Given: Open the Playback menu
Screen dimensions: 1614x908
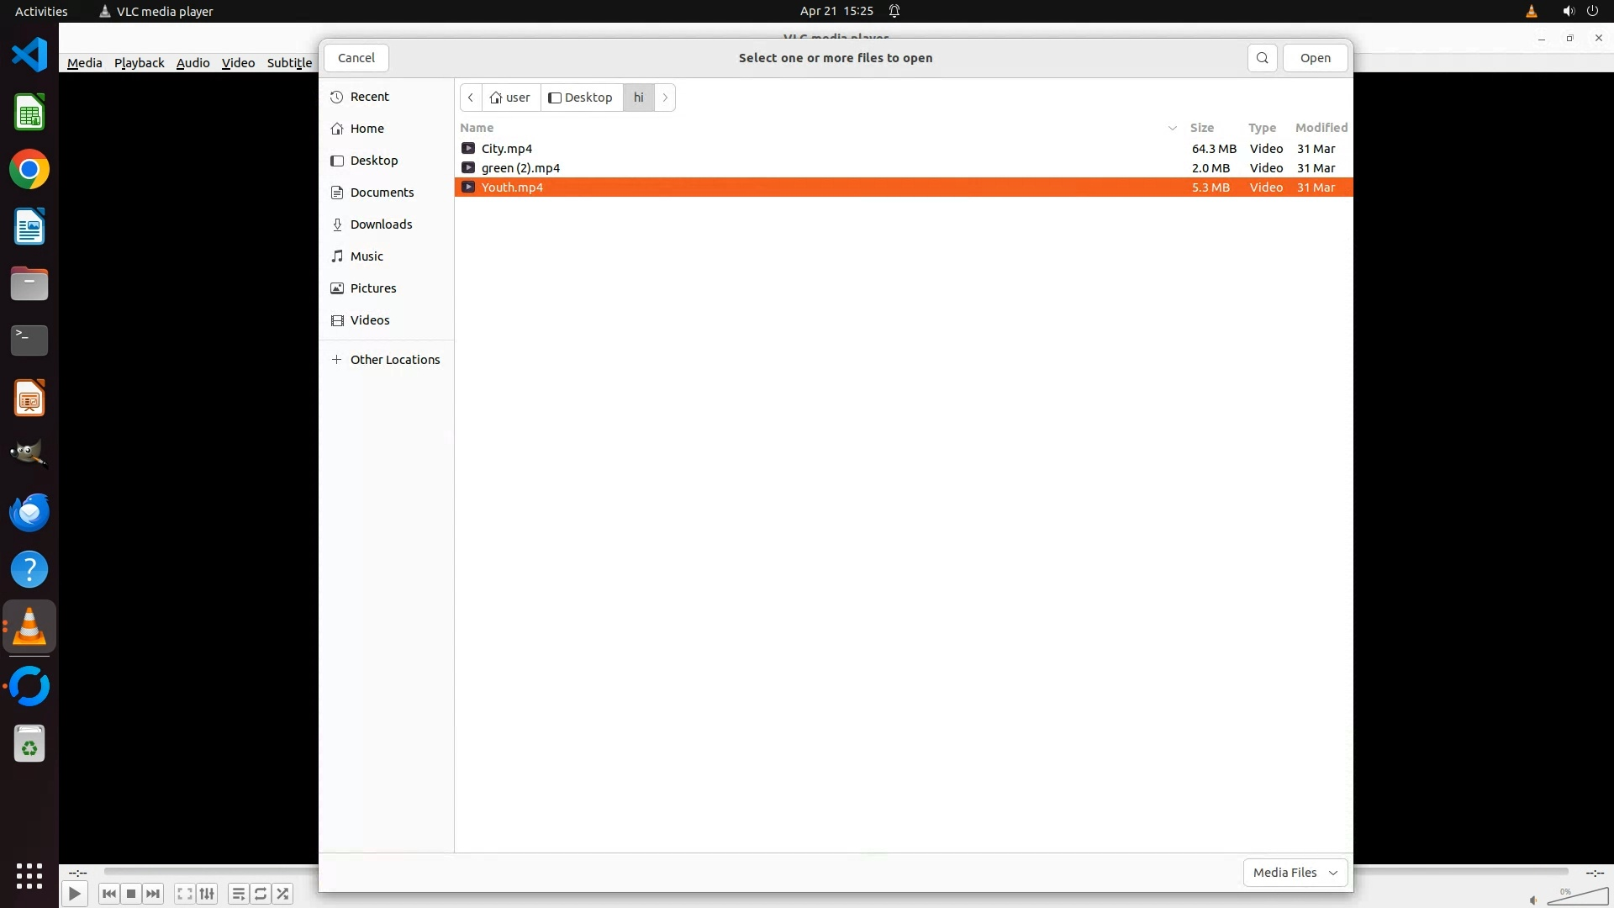Looking at the screenshot, I should 139,63.
